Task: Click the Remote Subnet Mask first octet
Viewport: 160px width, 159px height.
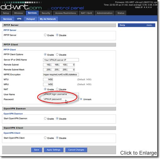Action: pyautogui.click(x=47, y=70)
